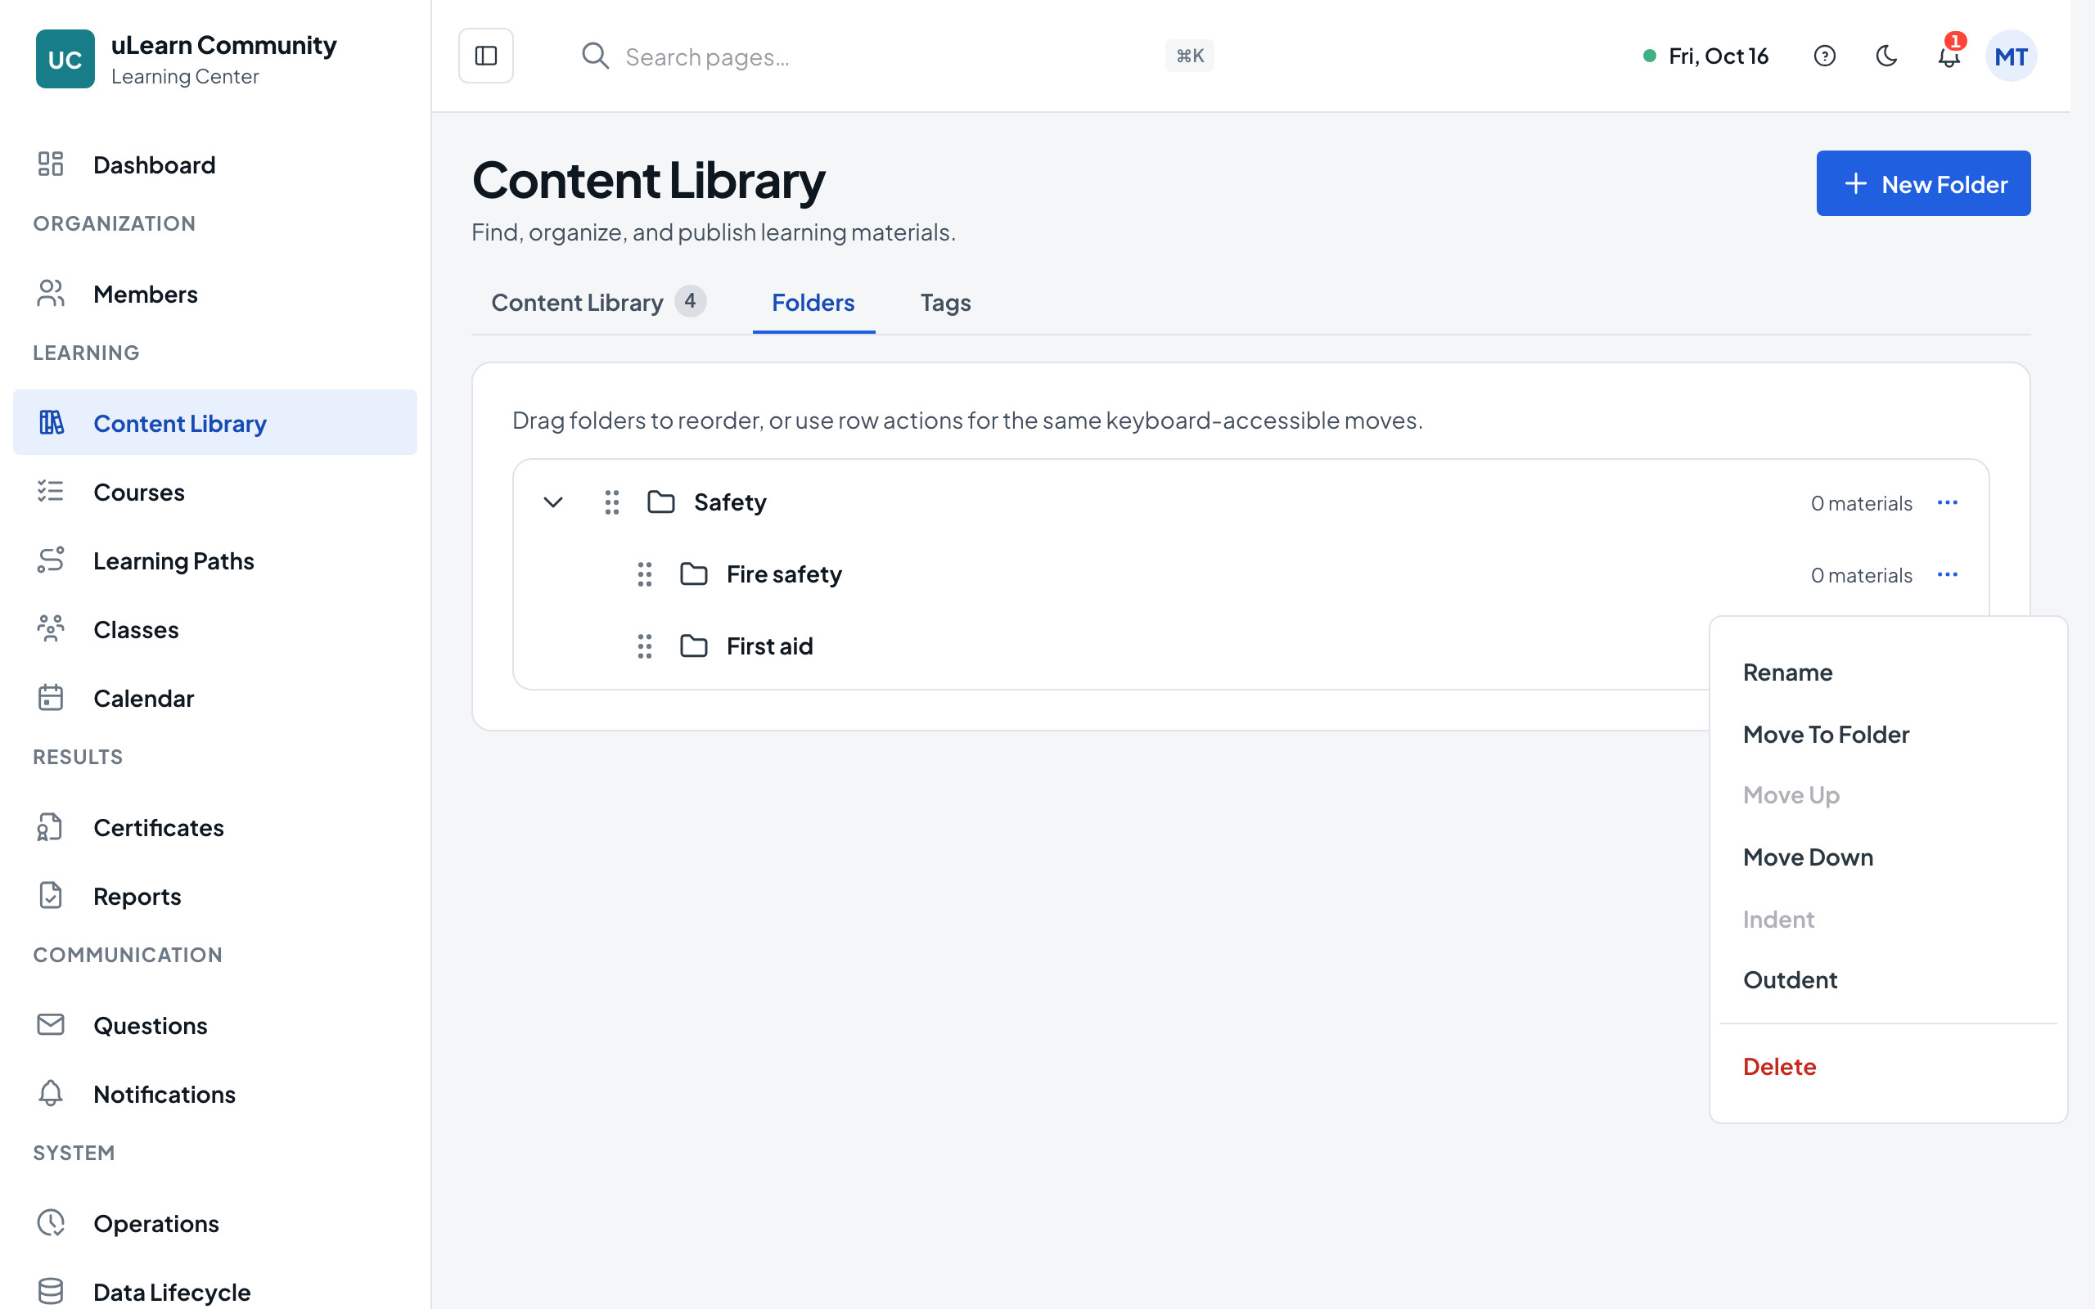The height and width of the screenshot is (1309, 2095).
Task: Open Reports page
Action: (x=214, y=895)
